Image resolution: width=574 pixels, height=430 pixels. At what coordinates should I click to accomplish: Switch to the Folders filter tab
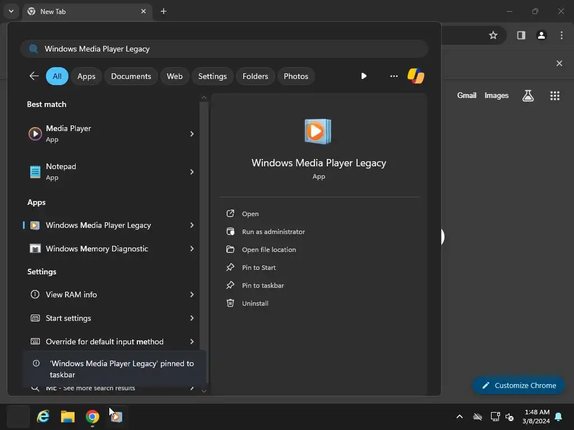[x=255, y=76]
